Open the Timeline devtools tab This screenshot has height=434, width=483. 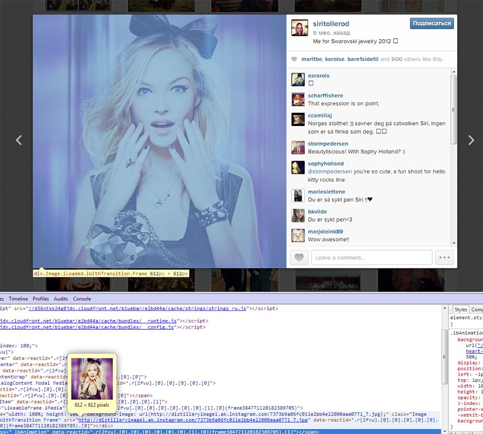[18, 299]
